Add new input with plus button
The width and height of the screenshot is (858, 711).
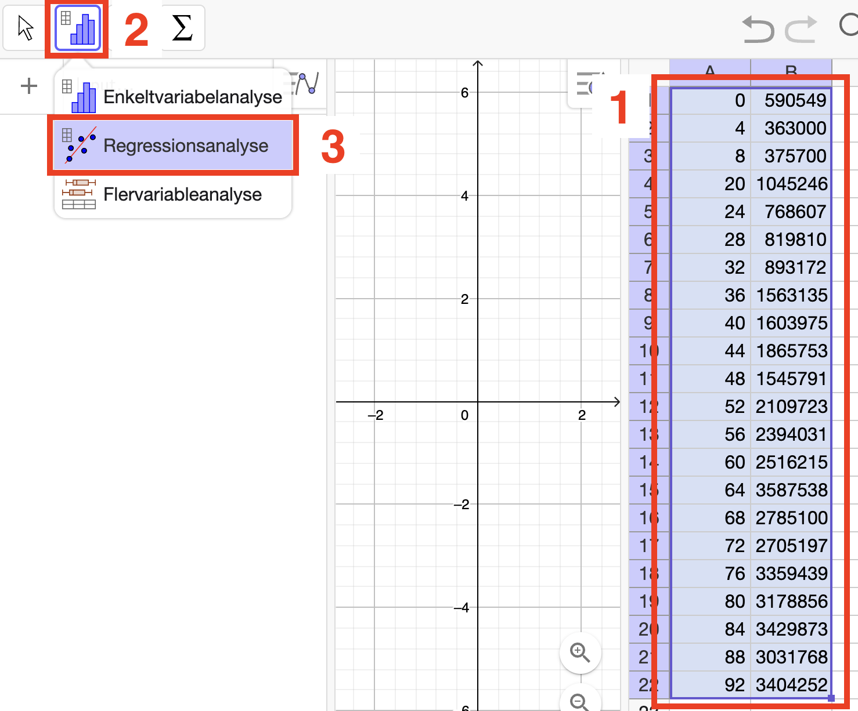point(28,86)
